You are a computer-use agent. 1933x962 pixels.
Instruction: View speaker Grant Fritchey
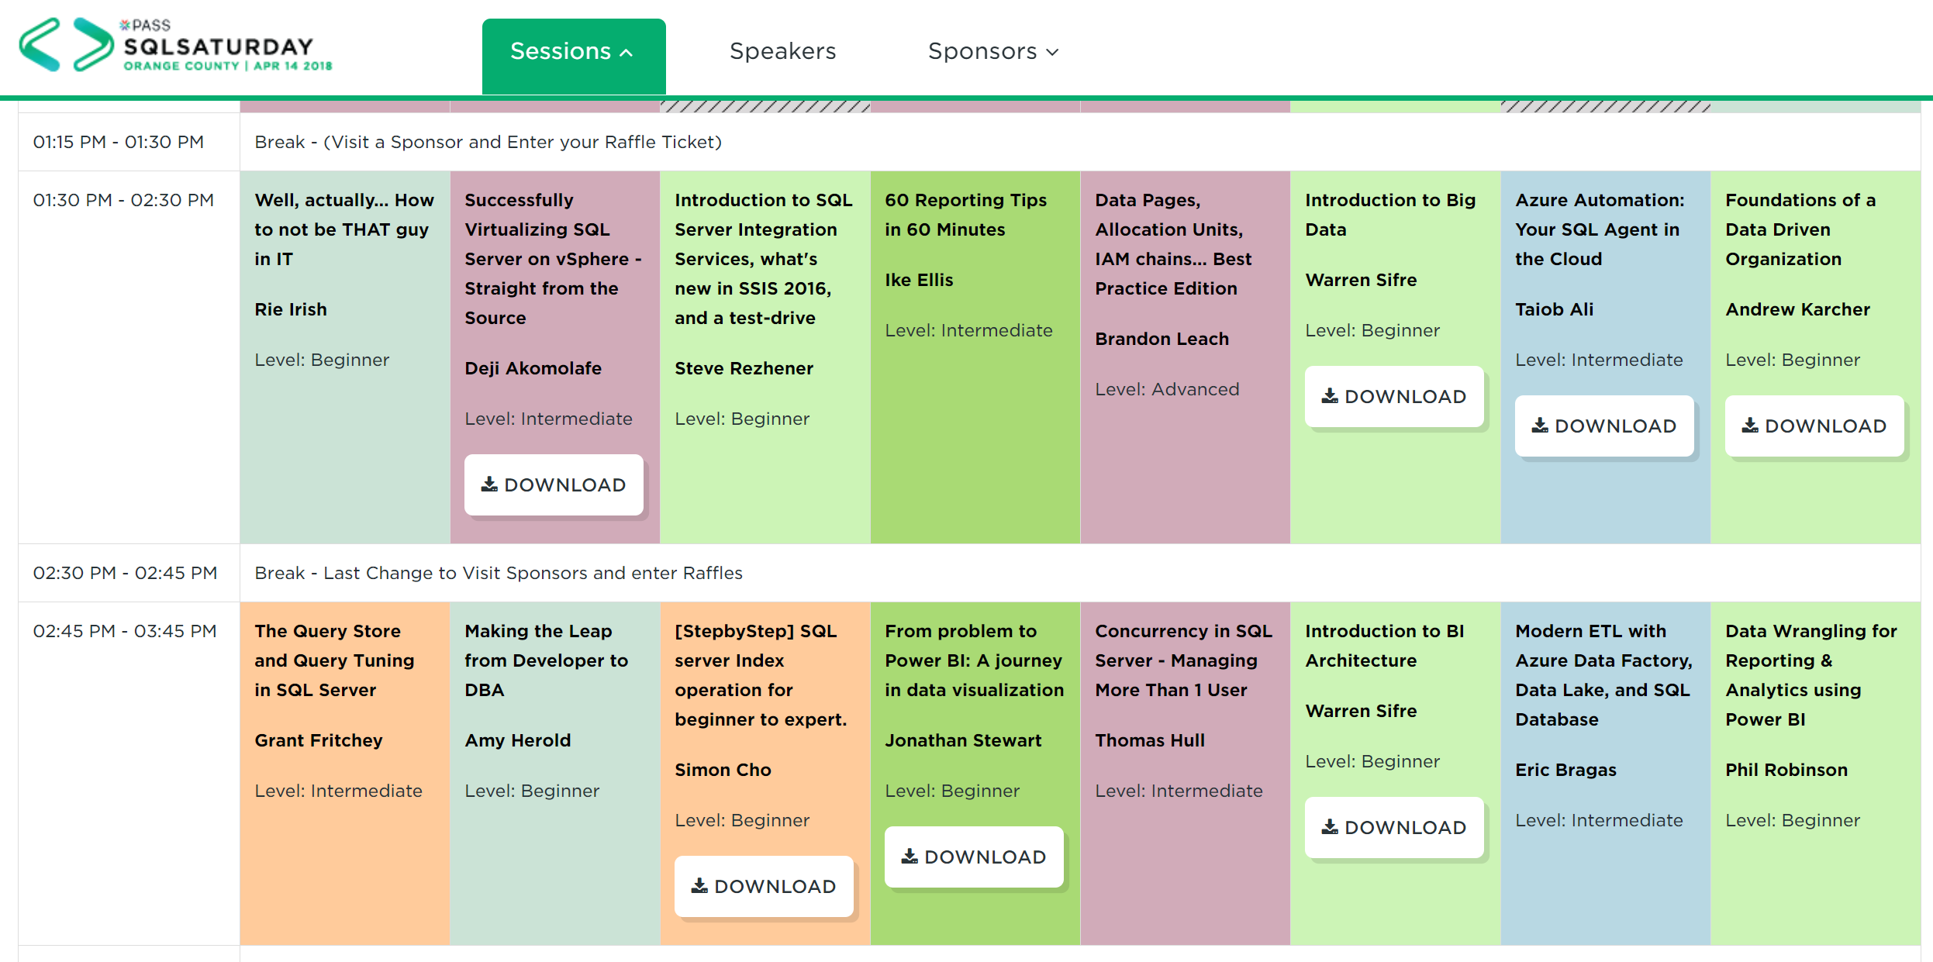(319, 740)
